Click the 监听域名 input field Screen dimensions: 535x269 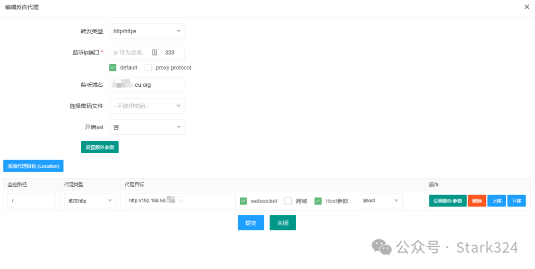[x=147, y=85]
